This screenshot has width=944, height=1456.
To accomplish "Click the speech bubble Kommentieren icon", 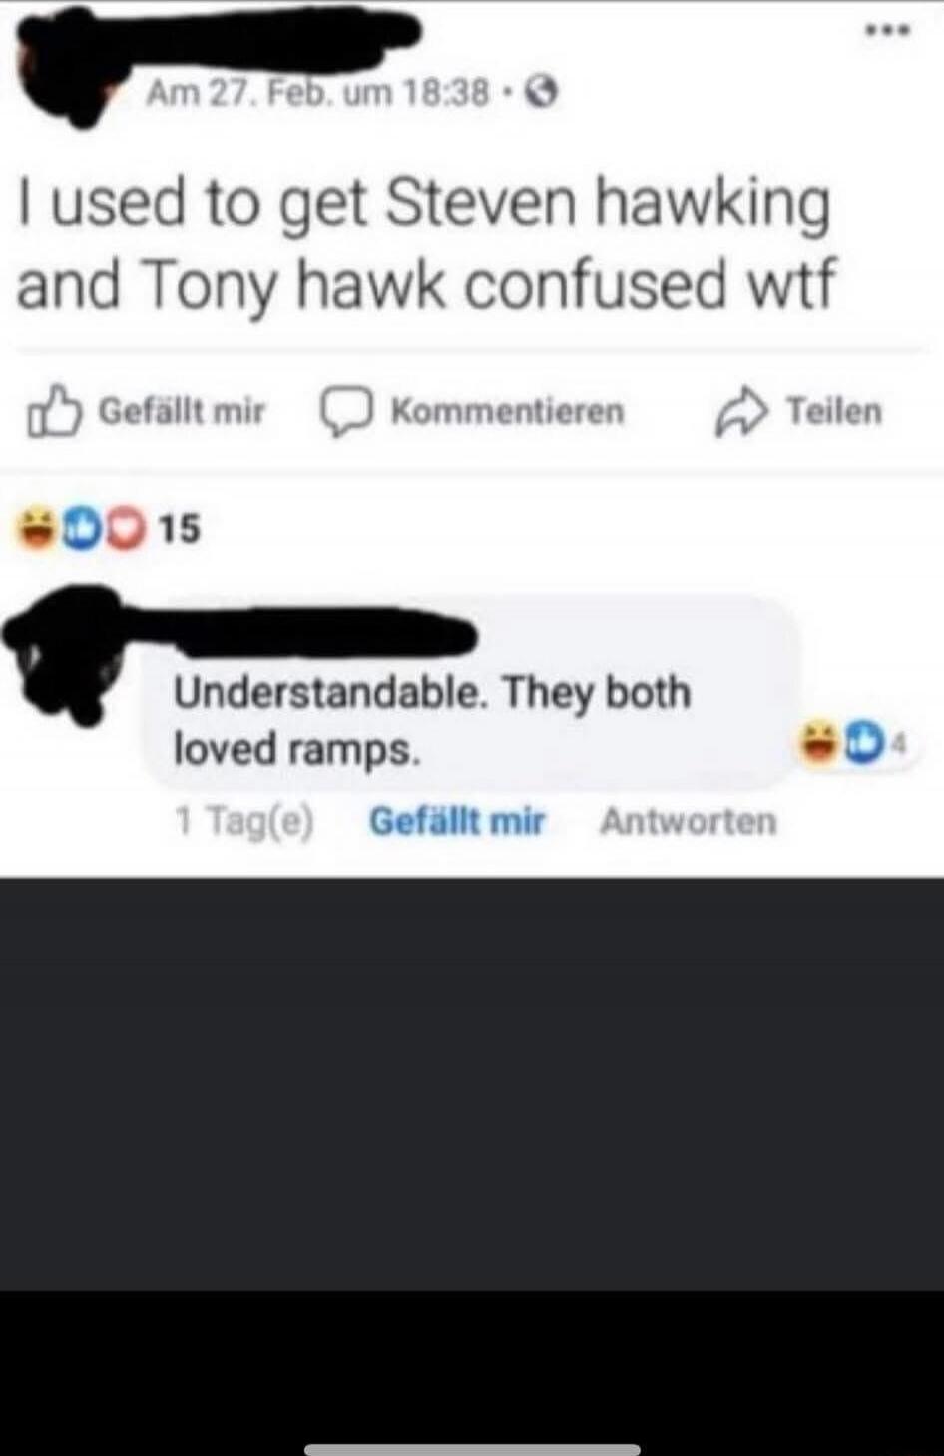I will 346,412.
